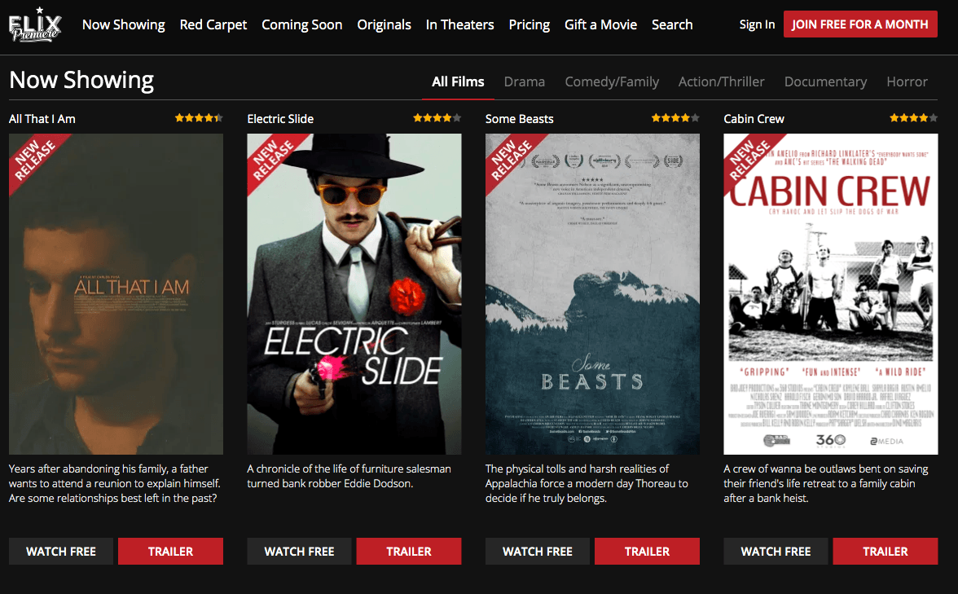The image size is (958, 594).
Task: Open the All That I Am title link
Action: pyautogui.click(x=42, y=119)
